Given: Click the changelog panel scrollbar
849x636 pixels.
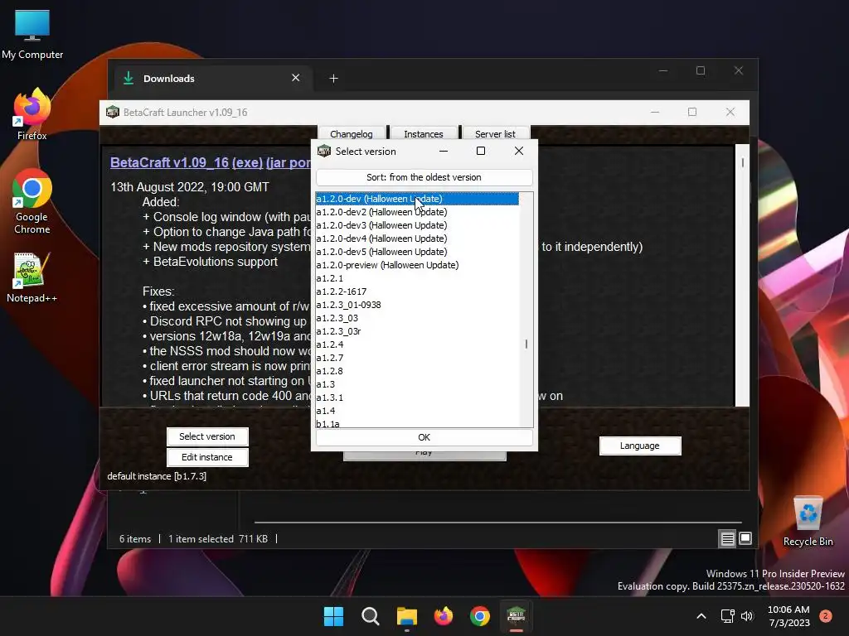Looking at the screenshot, I should pos(742,275).
